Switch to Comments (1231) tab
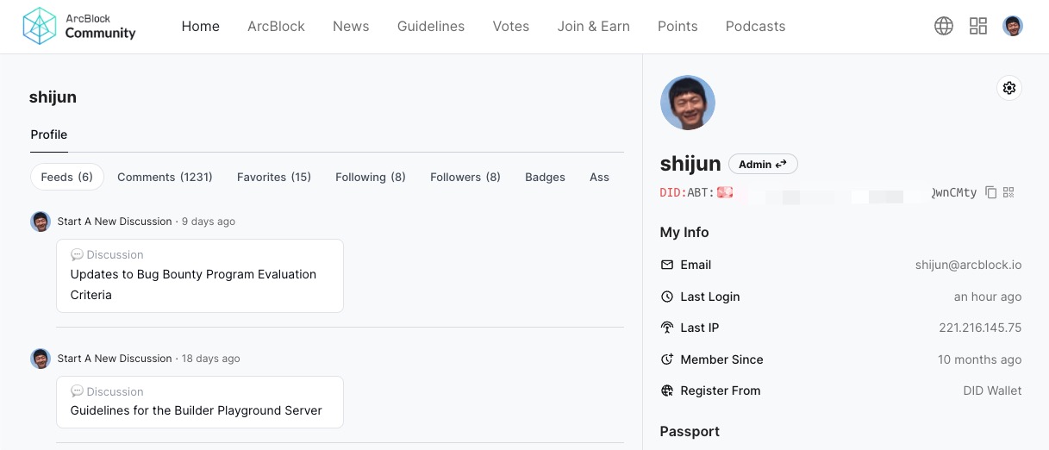Viewport: 1049px width, 450px height. (165, 177)
